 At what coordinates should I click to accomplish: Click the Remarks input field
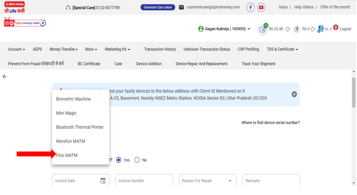(271, 181)
